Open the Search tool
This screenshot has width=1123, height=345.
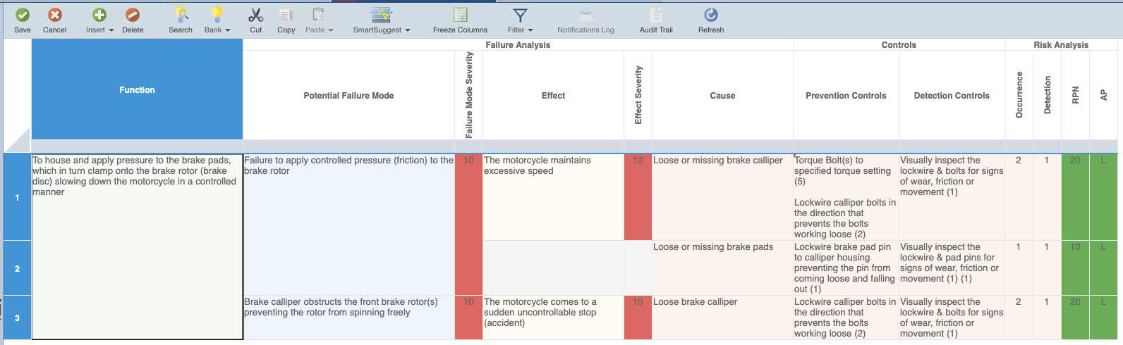coord(181,15)
